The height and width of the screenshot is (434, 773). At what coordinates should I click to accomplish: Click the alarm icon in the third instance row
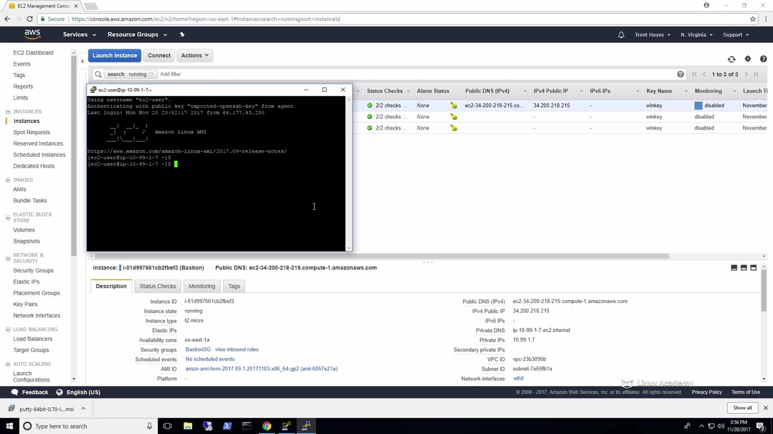coord(454,128)
